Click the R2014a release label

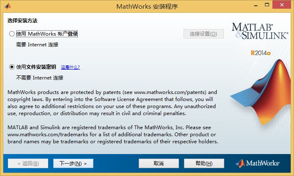[261, 53]
